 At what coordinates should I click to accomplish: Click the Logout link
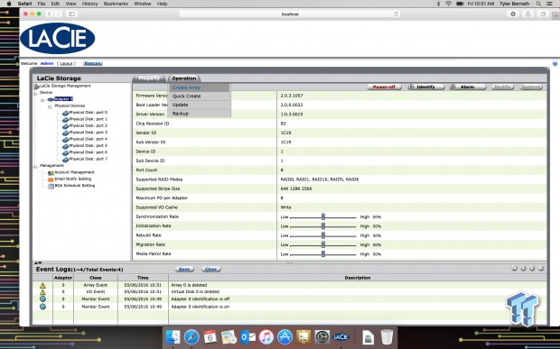click(66, 63)
